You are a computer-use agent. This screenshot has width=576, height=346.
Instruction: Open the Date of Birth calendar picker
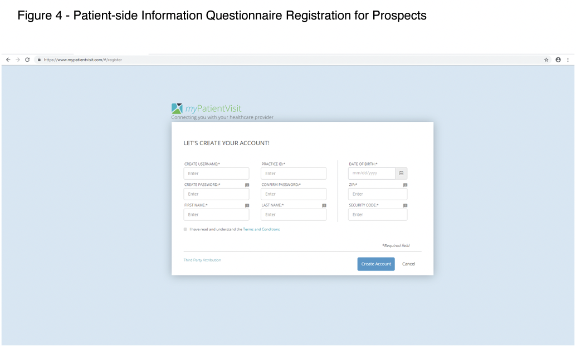tap(401, 173)
